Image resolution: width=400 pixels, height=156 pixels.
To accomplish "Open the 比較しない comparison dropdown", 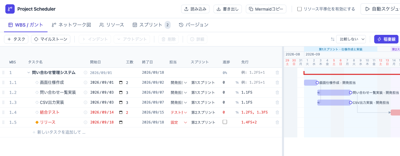I will click(x=351, y=39).
